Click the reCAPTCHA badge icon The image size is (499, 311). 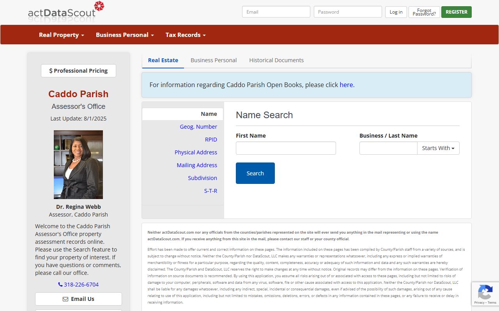pyautogui.click(x=485, y=293)
